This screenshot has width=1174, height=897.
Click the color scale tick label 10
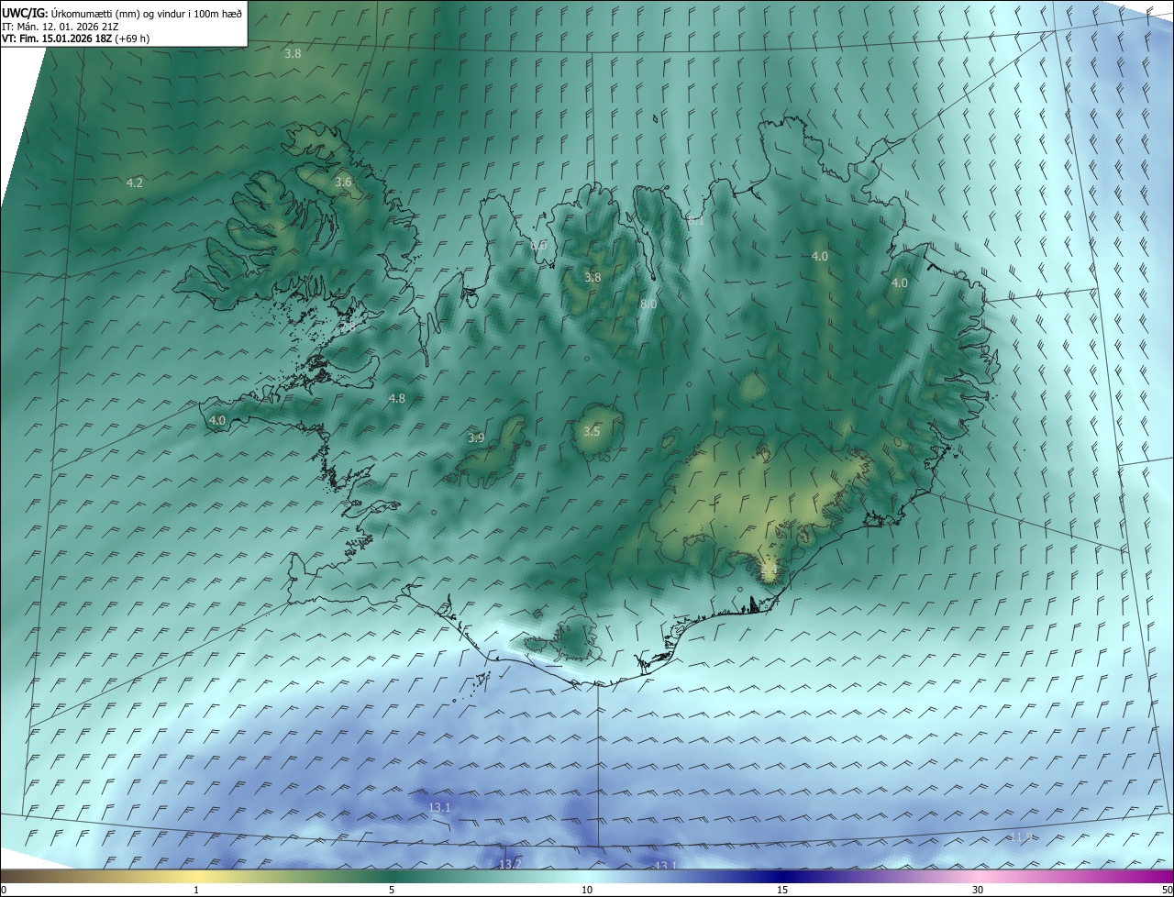(x=587, y=891)
